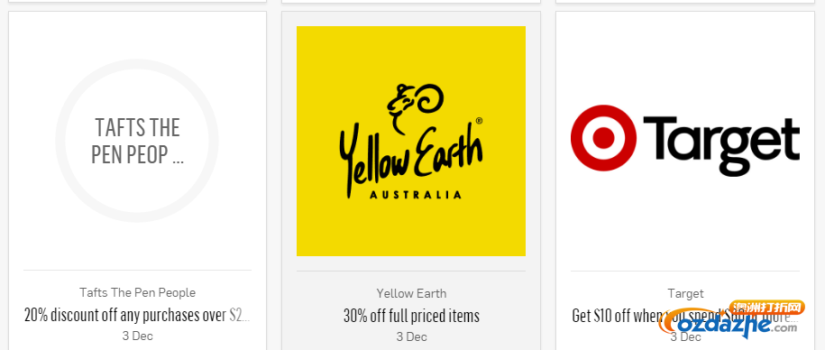Click the ozdazhe.com watermark logo
Screen dimensions: 825x350
[728, 326]
